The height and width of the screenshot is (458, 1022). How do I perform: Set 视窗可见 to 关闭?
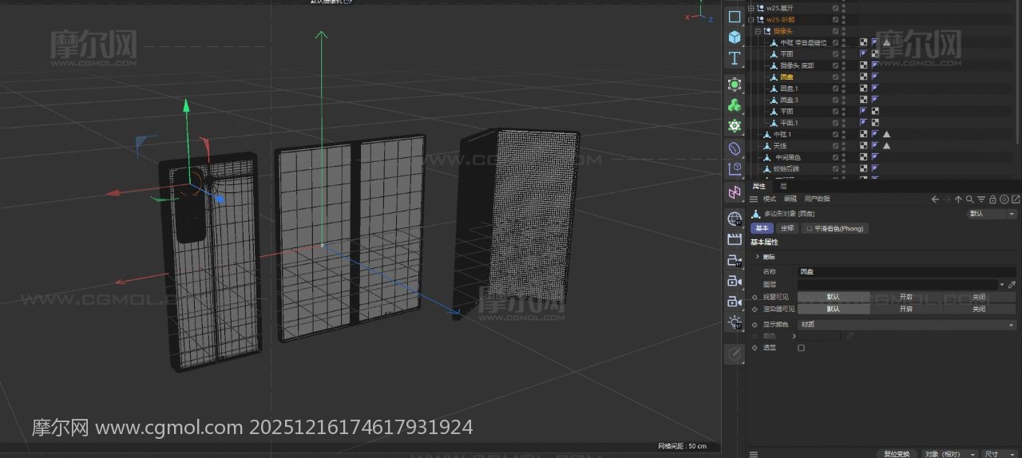pos(978,297)
